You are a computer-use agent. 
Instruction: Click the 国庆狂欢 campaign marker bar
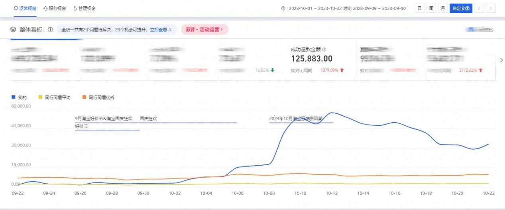[x=188, y=122]
